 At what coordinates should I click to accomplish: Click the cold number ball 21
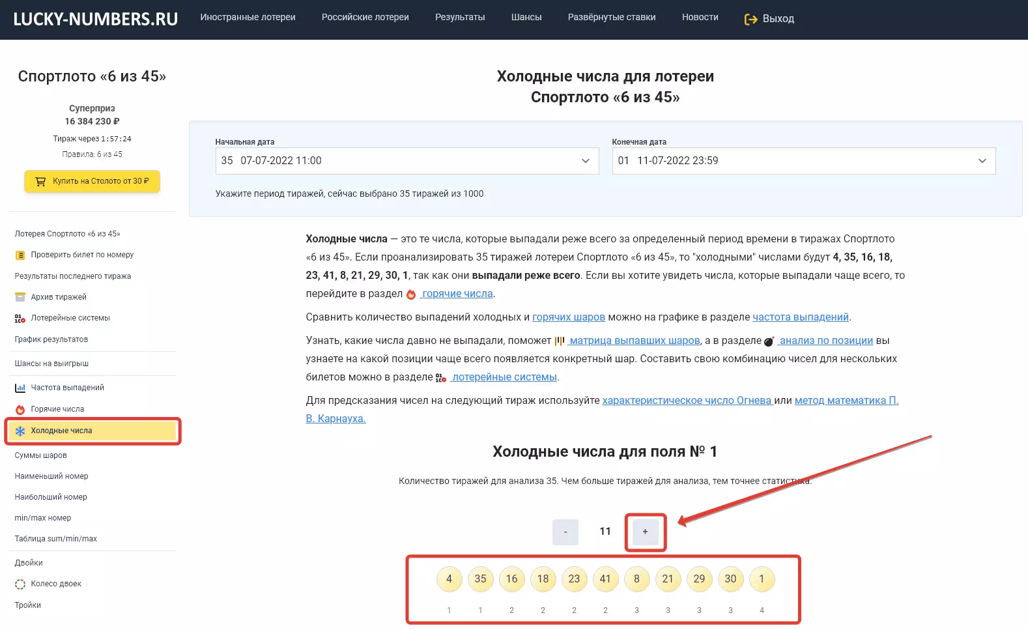(668, 579)
